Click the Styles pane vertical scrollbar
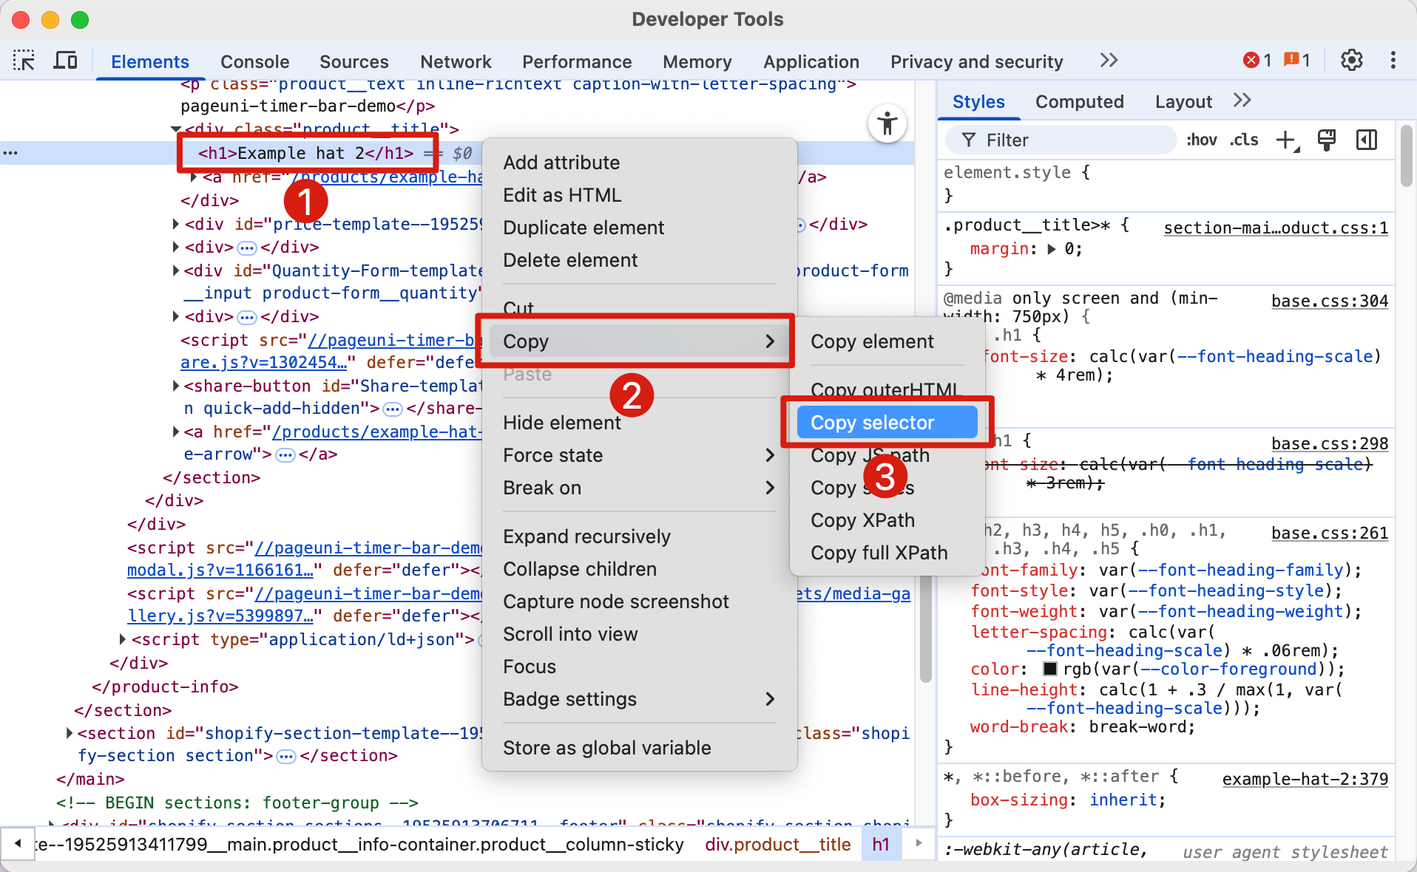1417x872 pixels. coord(1406,157)
